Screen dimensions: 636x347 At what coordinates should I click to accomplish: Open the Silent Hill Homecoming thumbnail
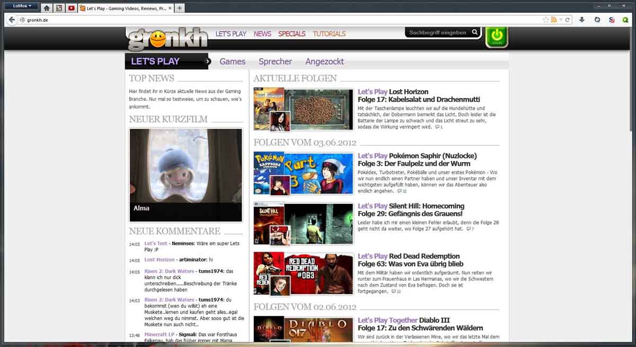(303, 223)
